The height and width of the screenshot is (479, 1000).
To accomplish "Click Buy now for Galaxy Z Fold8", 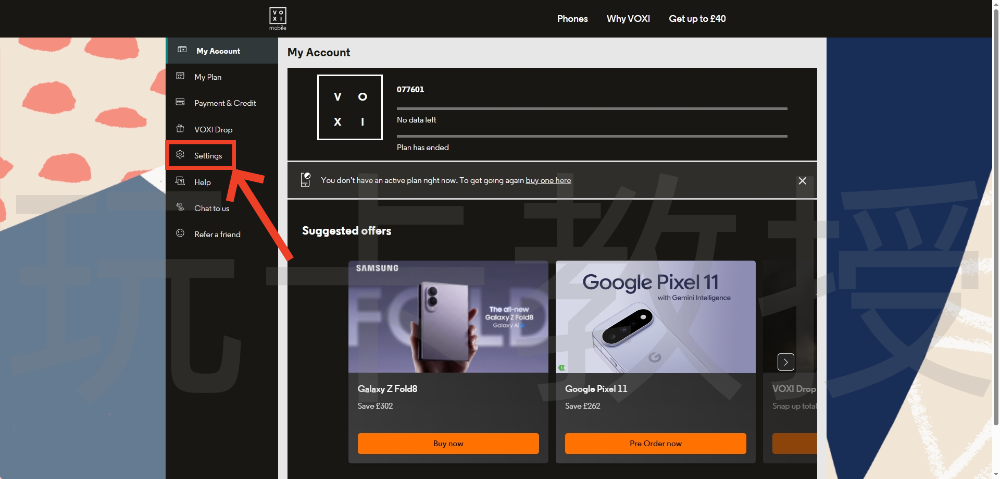I will pos(448,444).
